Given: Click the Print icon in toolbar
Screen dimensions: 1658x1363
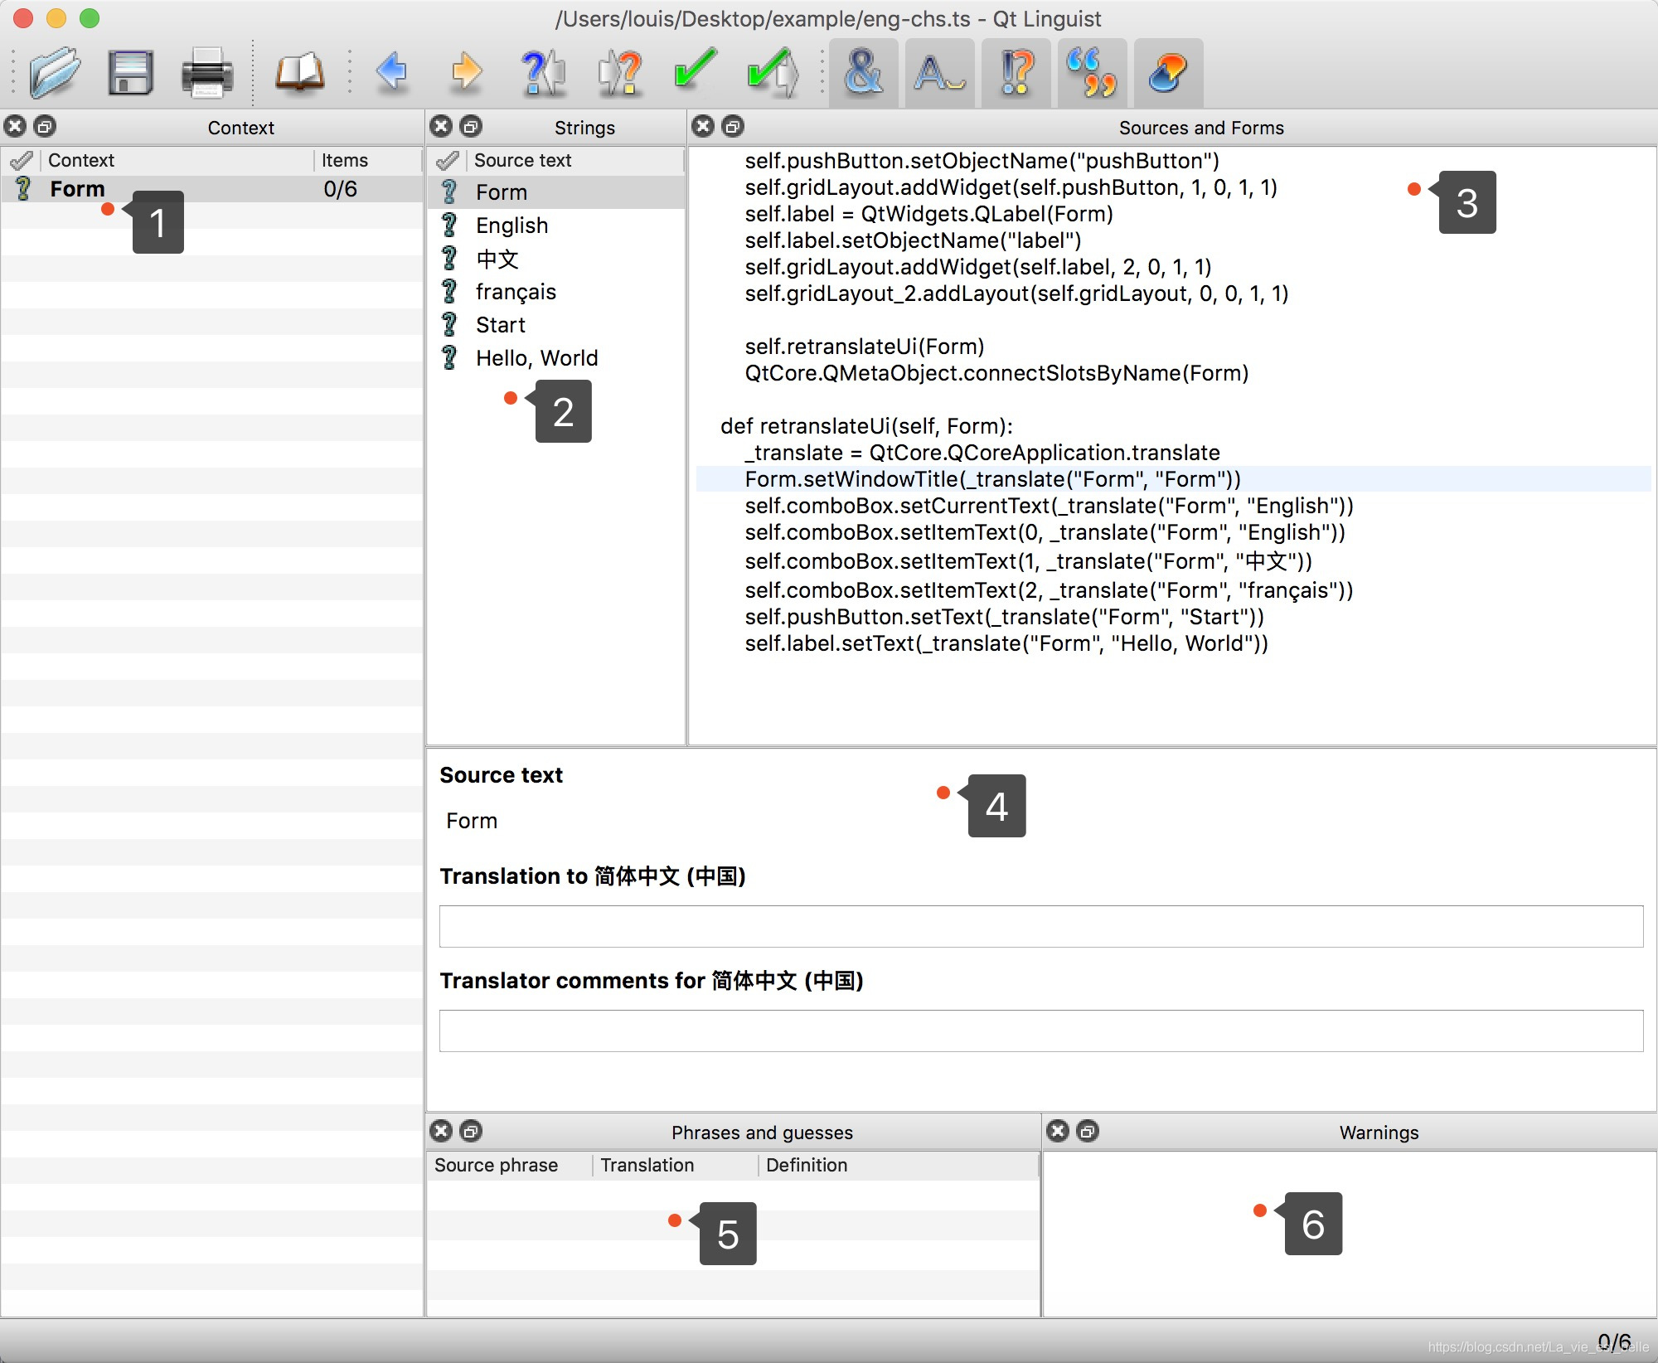Looking at the screenshot, I should 206,72.
